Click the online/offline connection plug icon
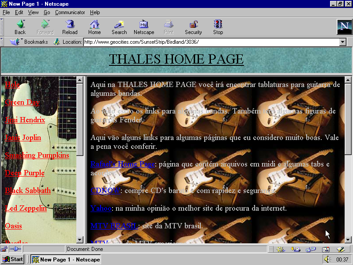The image size is (353, 265). [x=15, y=249]
